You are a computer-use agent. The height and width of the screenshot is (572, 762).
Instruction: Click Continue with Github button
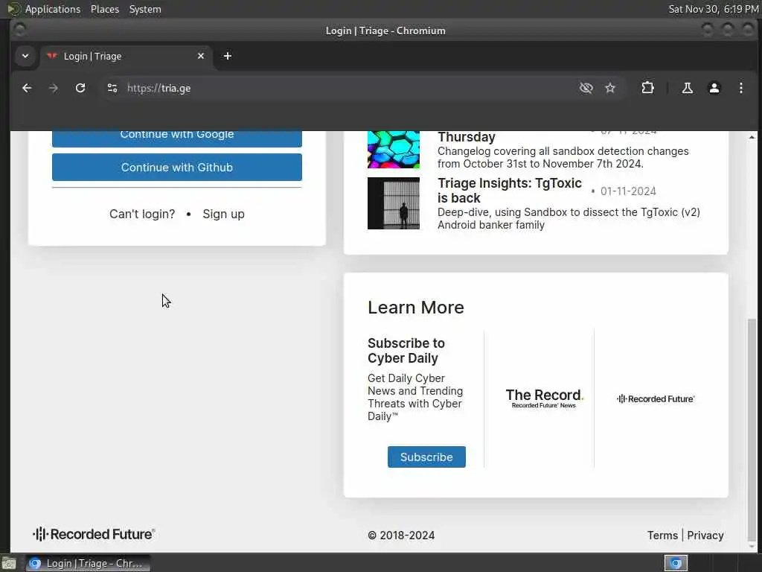coord(177,168)
